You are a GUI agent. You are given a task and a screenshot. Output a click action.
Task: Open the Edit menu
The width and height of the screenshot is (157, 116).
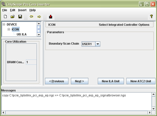click(13, 10)
